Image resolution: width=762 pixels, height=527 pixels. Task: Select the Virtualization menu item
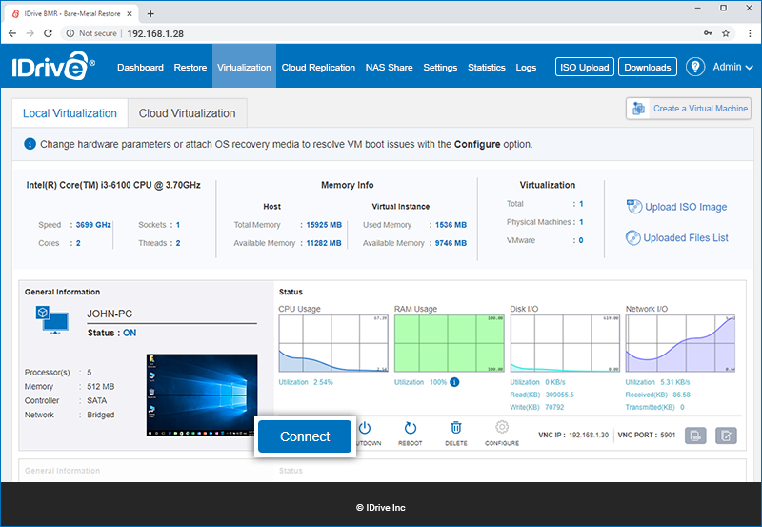(x=244, y=67)
